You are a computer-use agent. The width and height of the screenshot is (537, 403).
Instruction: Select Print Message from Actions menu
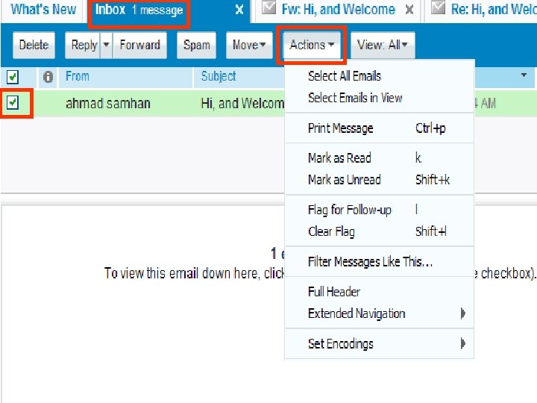tap(380, 128)
